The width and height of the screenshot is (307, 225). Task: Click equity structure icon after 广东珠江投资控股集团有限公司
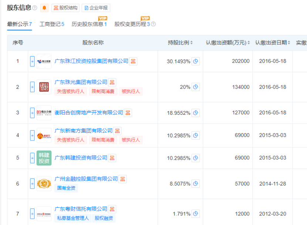133,61
